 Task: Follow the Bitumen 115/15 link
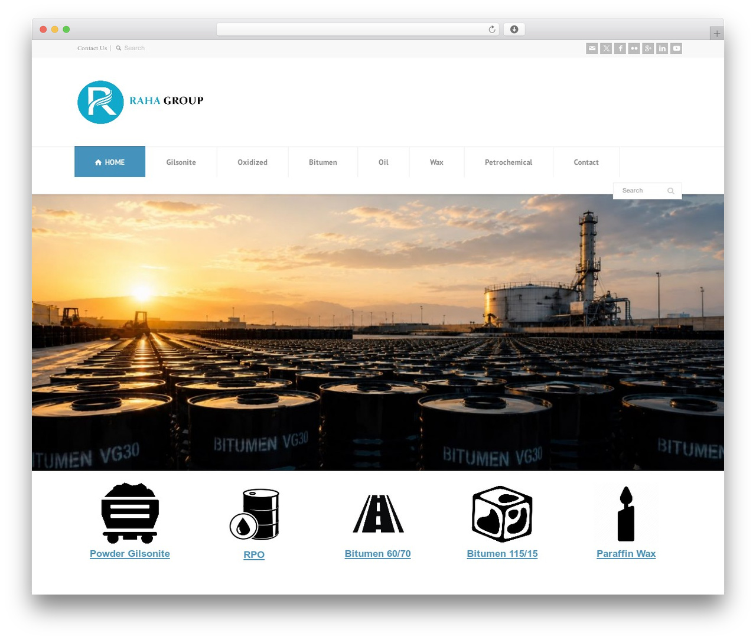[x=502, y=554]
